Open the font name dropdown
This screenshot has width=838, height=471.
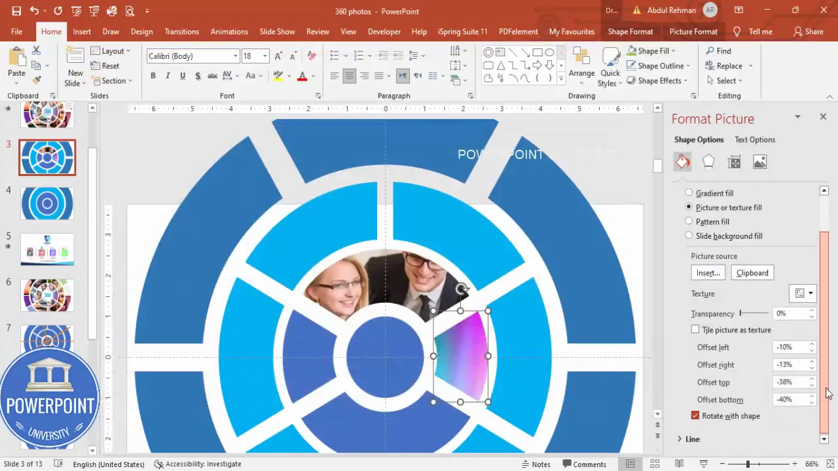click(235, 56)
